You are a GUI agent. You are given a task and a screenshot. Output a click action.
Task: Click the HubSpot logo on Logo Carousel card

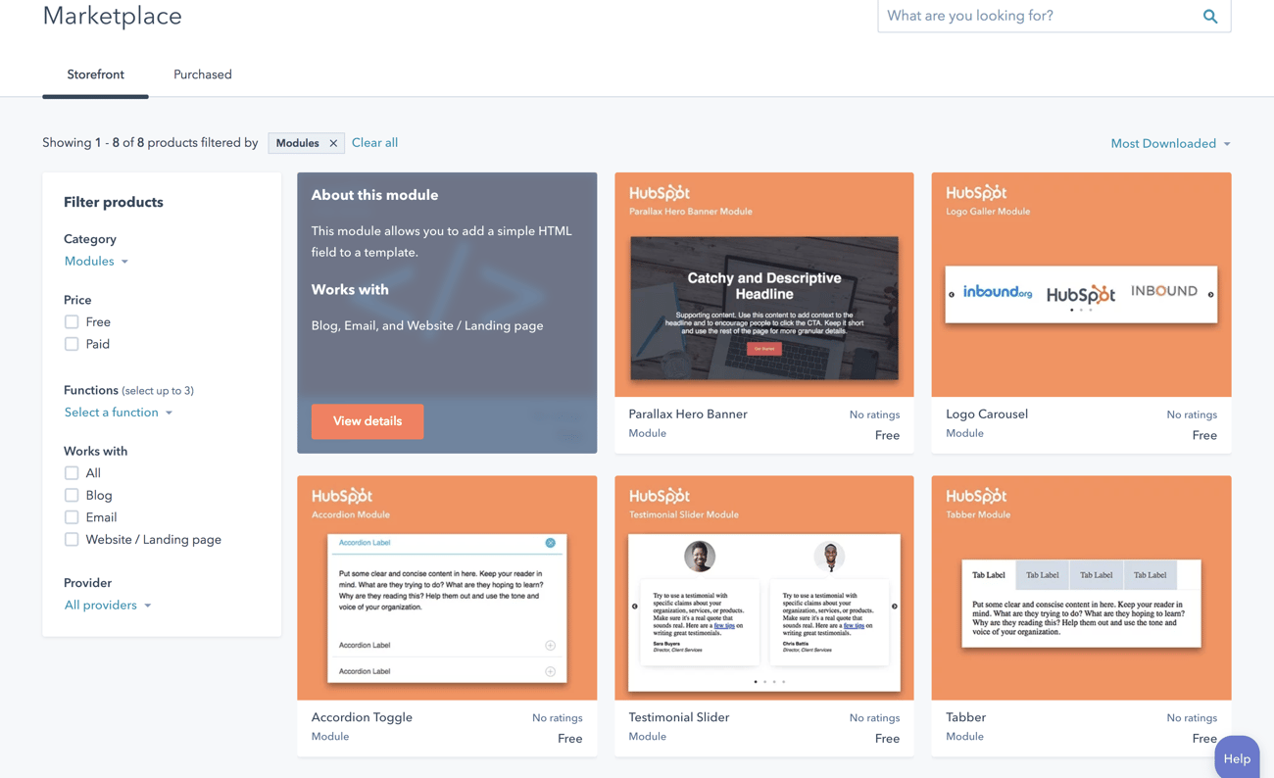point(976,192)
